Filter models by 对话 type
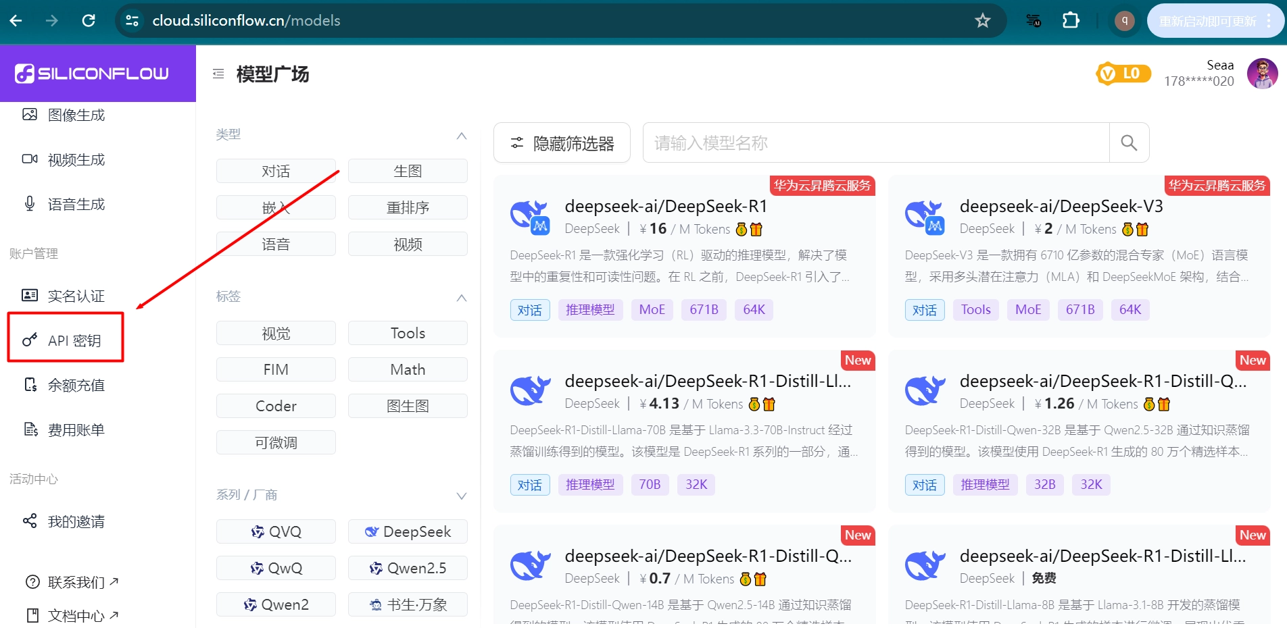This screenshot has height=628, width=1287. [x=276, y=171]
